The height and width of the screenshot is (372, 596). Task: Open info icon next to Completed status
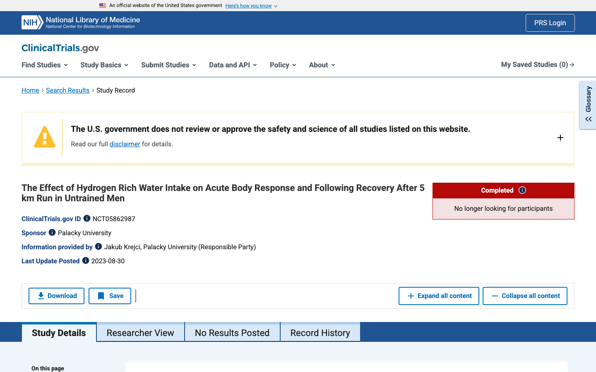[522, 190]
